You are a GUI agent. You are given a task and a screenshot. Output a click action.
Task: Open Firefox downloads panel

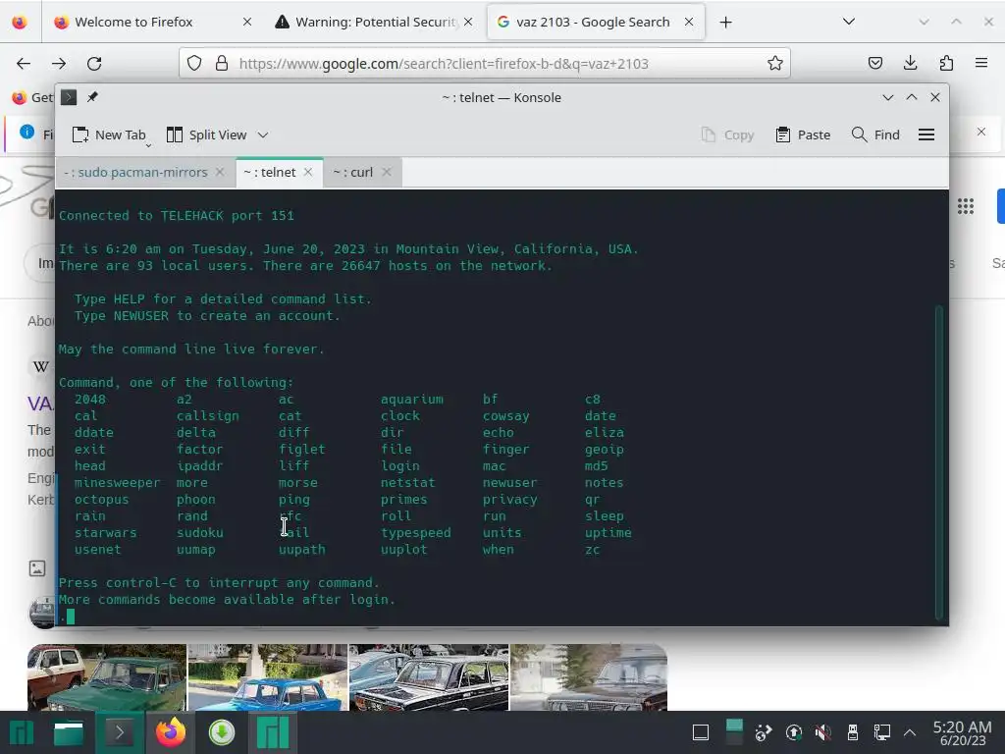pyautogui.click(x=910, y=63)
